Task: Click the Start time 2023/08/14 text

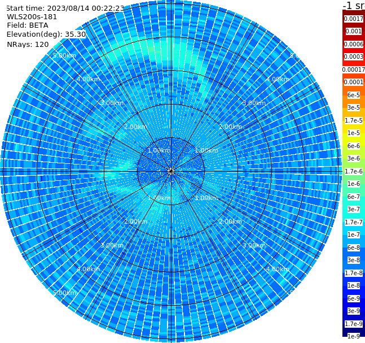Action: coord(65,8)
